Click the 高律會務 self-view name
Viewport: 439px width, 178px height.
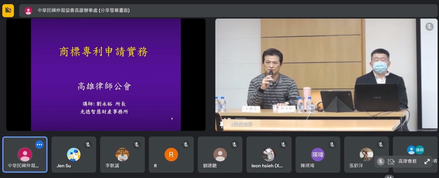click(x=407, y=161)
